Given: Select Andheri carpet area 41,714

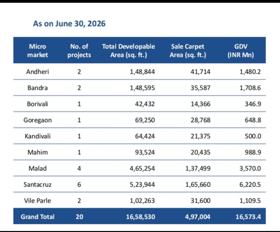Looking at the screenshot, I should click(200, 72).
